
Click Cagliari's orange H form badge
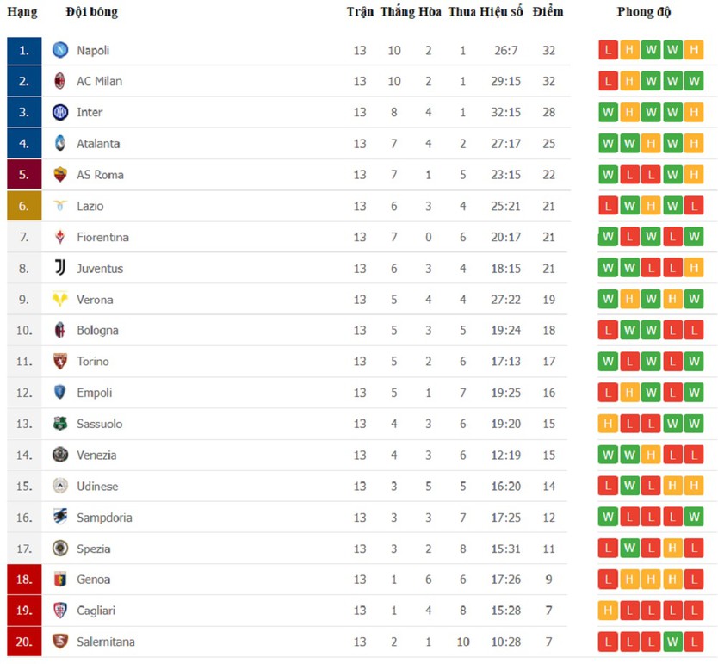(x=608, y=611)
